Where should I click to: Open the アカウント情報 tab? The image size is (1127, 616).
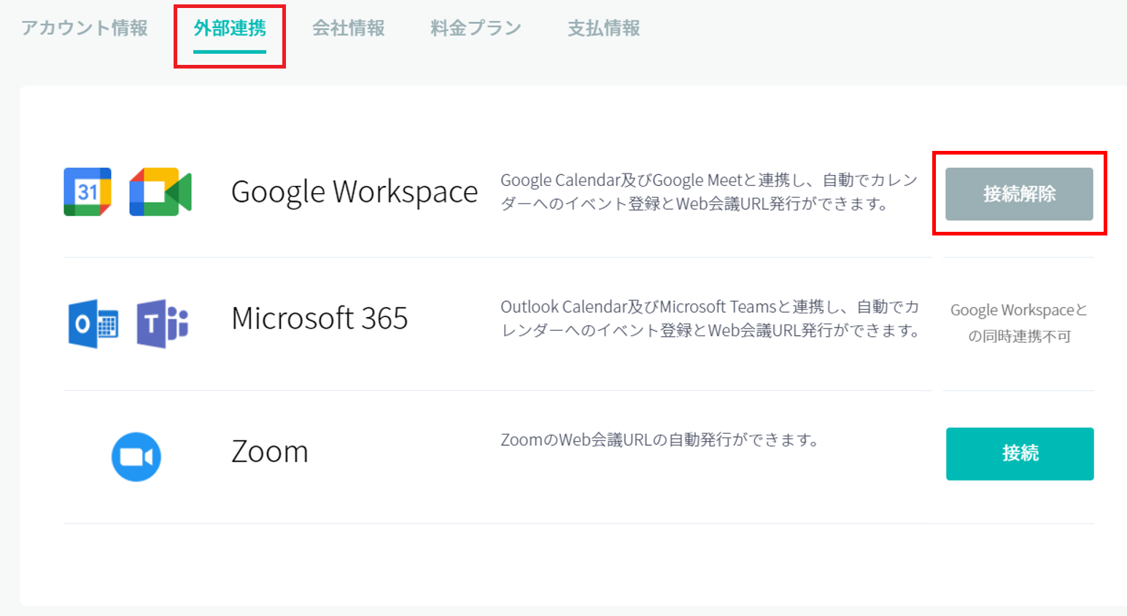coord(85,28)
